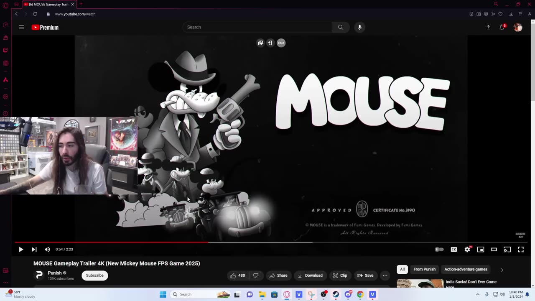535x301 pixels.
Task: Click the address bar showing www.youtube.com/watch
Action: click(75, 14)
